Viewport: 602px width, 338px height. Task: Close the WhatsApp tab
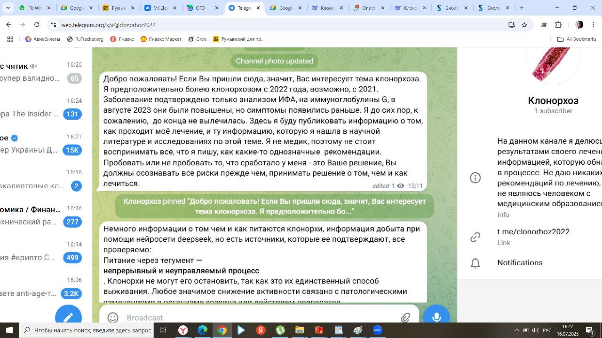click(x=50, y=8)
